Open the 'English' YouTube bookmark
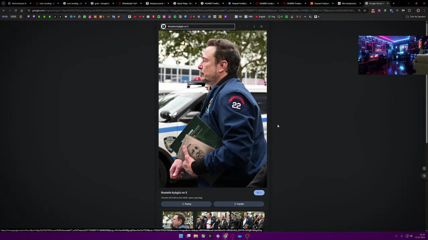428x240 pixels. [260, 17]
